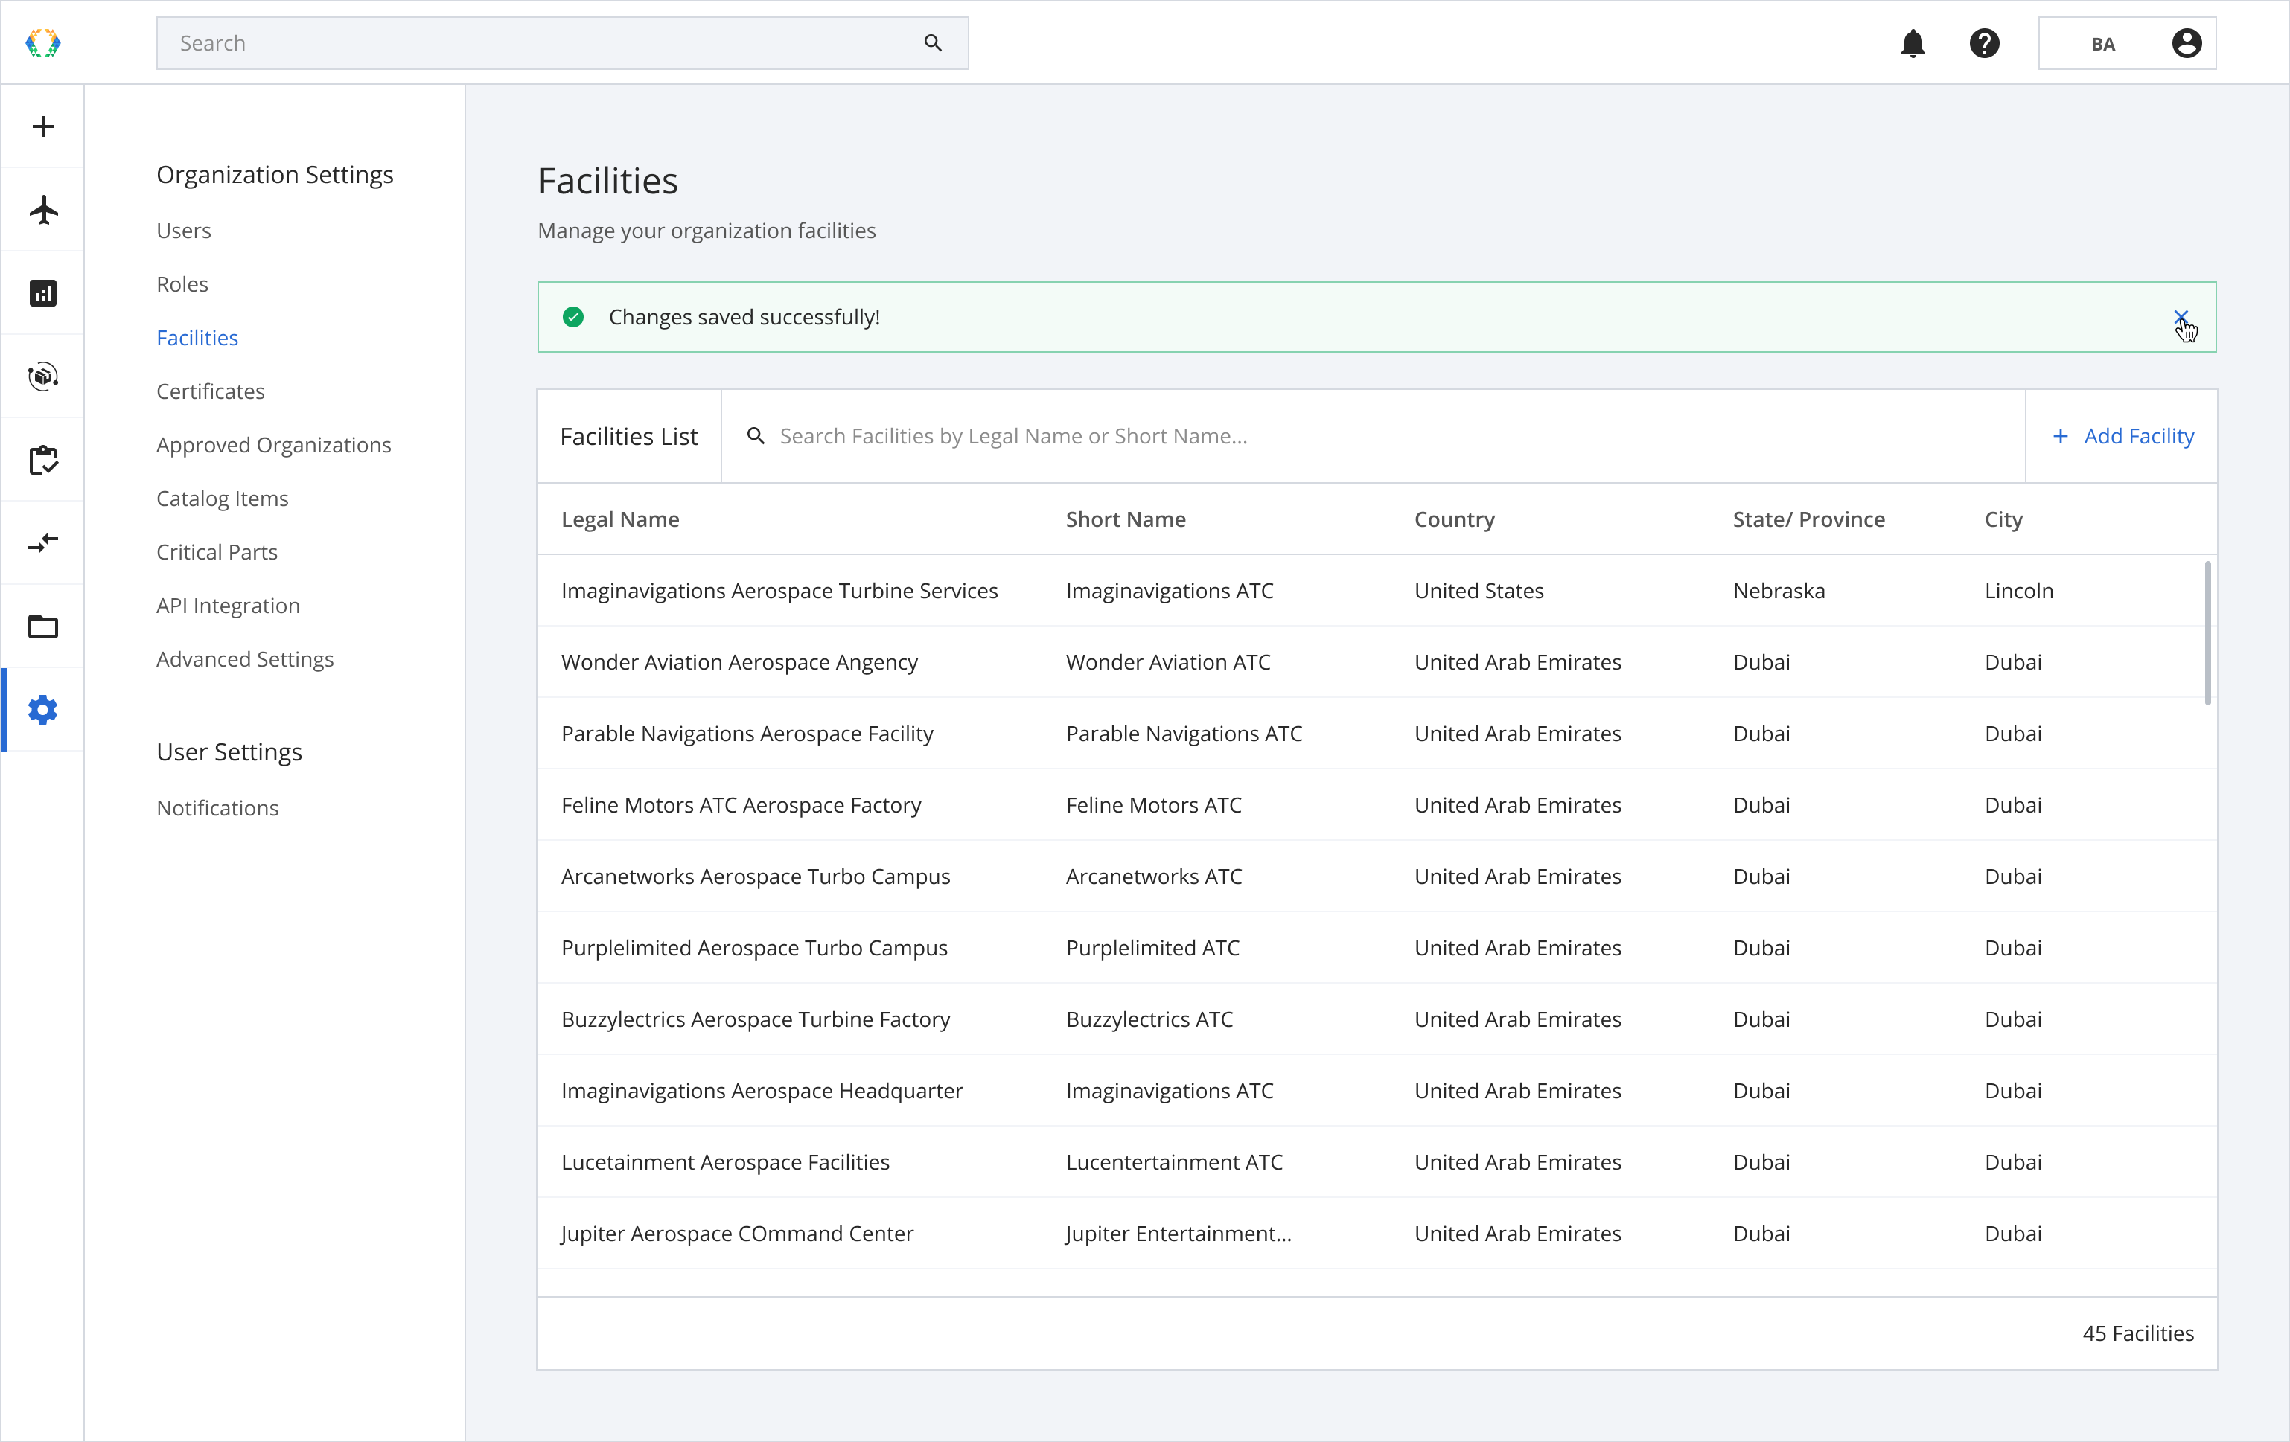
Task: Open the help question mark icon
Action: click(x=1985, y=42)
